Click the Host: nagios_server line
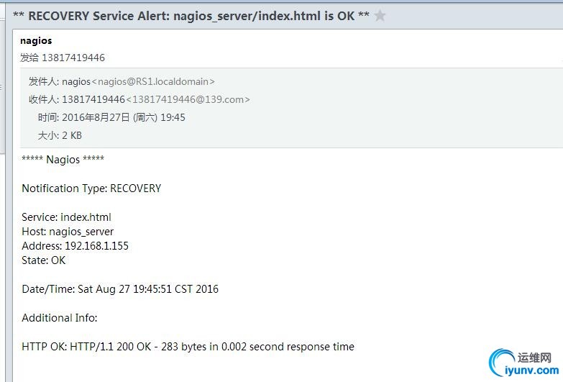 click(x=68, y=232)
